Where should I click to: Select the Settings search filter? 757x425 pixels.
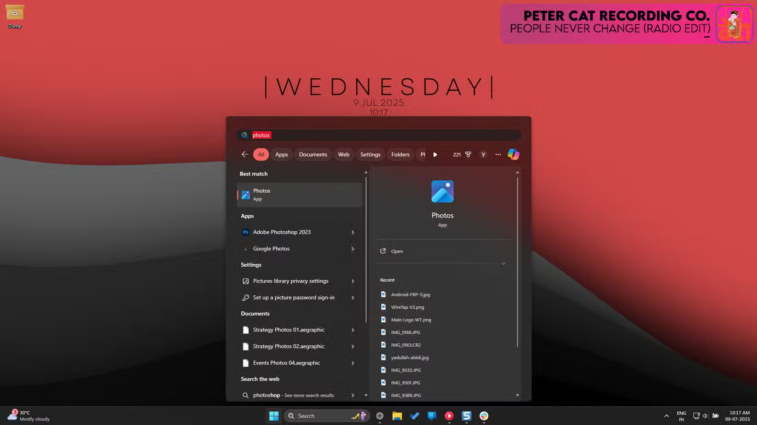click(370, 154)
